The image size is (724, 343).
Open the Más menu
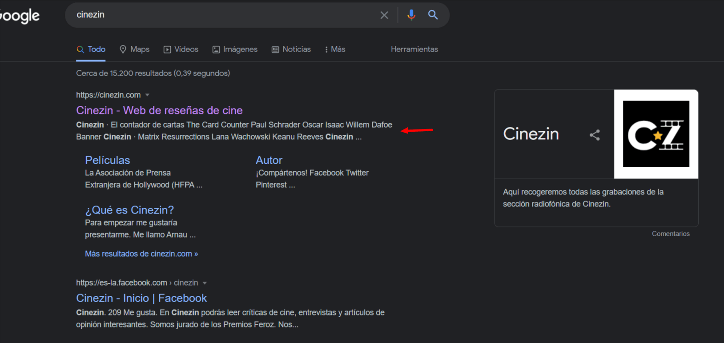point(335,49)
